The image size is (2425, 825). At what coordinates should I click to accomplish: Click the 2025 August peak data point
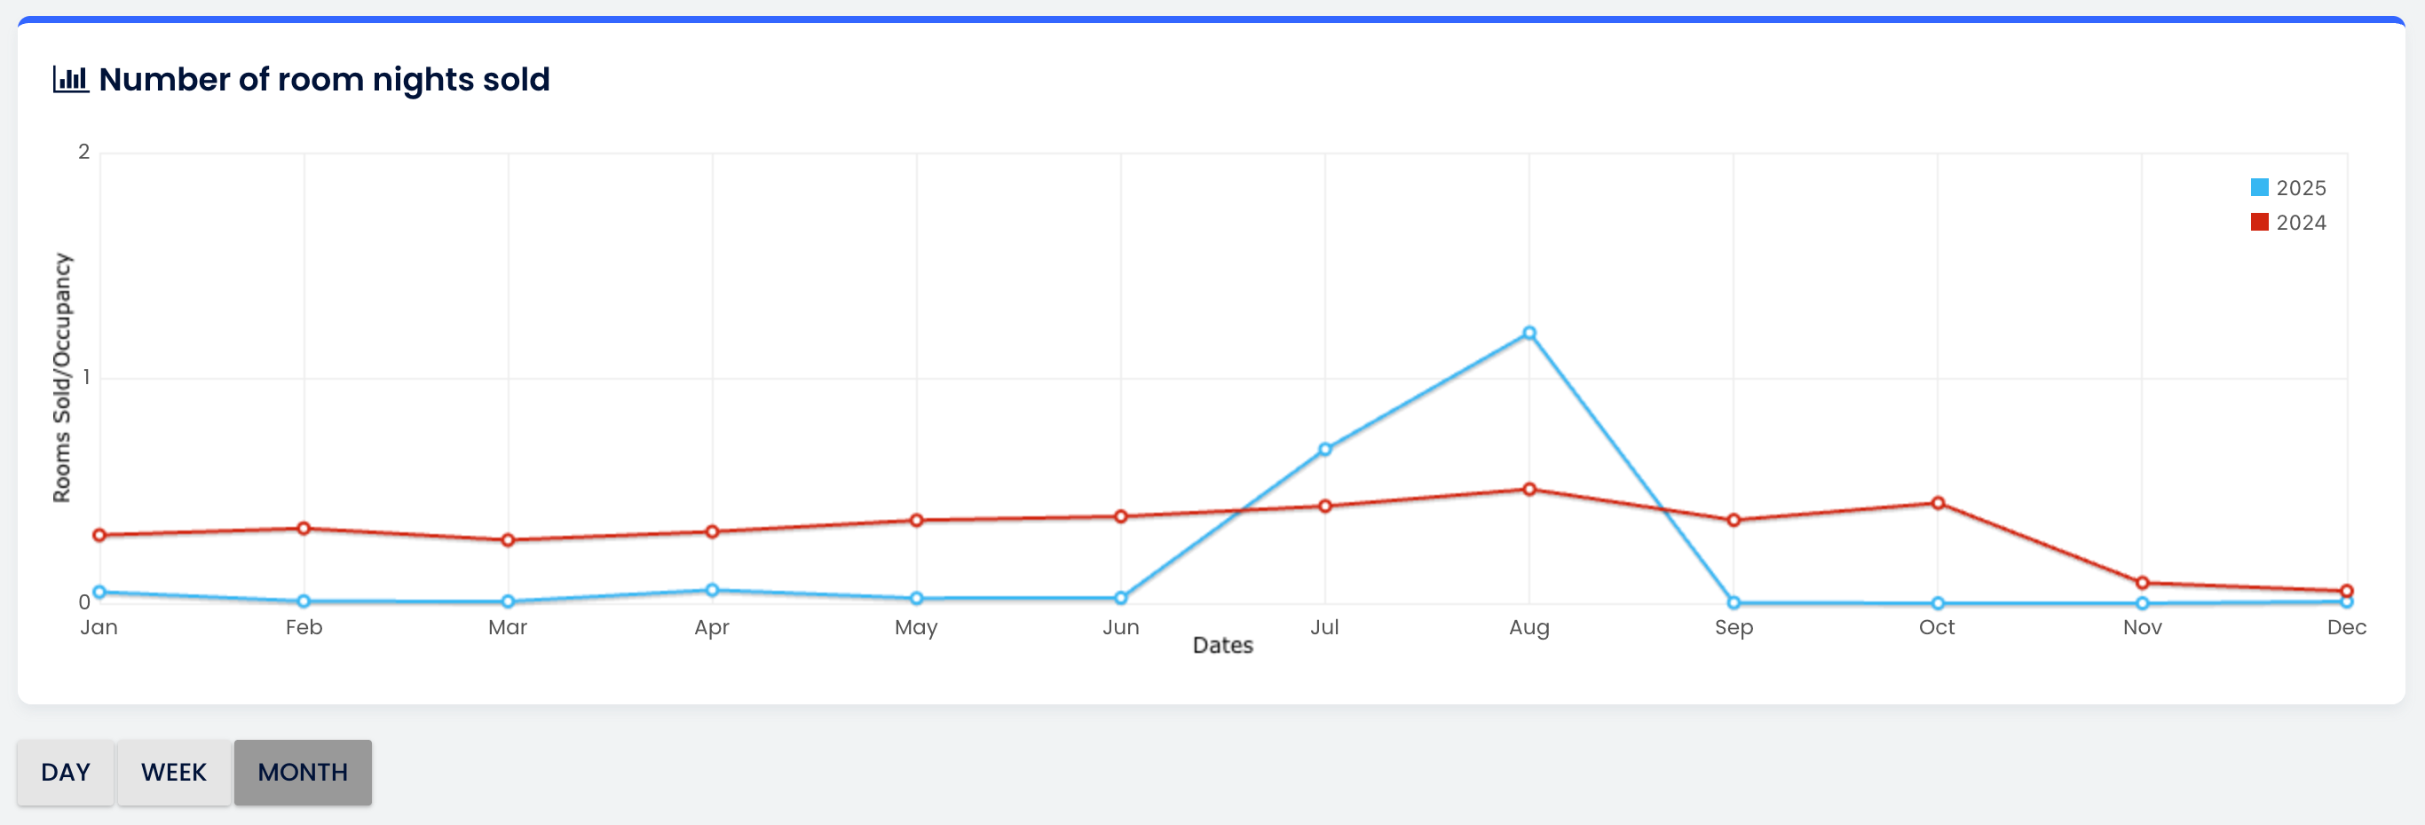(x=1528, y=333)
